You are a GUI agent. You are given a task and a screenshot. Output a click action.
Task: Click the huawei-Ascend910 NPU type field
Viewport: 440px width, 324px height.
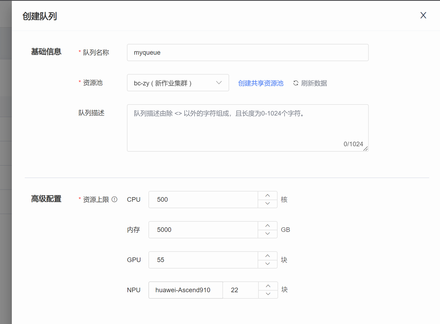pyautogui.click(x=186, y=290)
